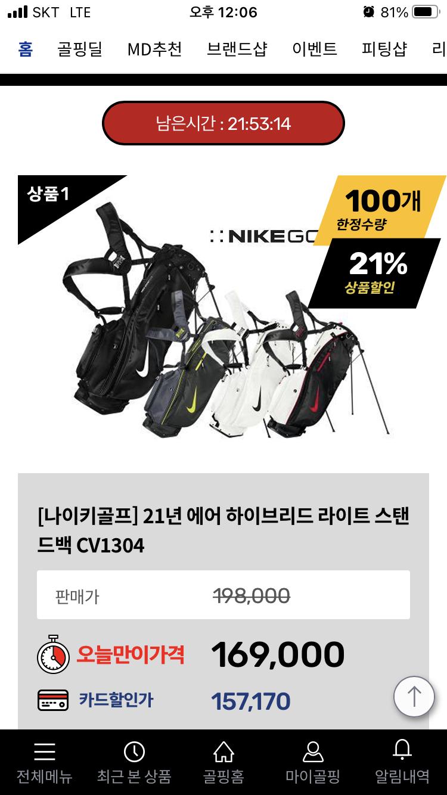Open 최근 본 상품 clock icon
The height and width of the screenshot is (795, 447).
(x=134, y=752)
